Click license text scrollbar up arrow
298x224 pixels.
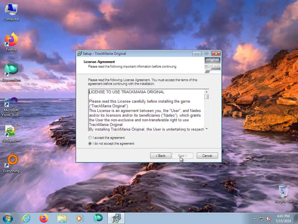(207, 92)
